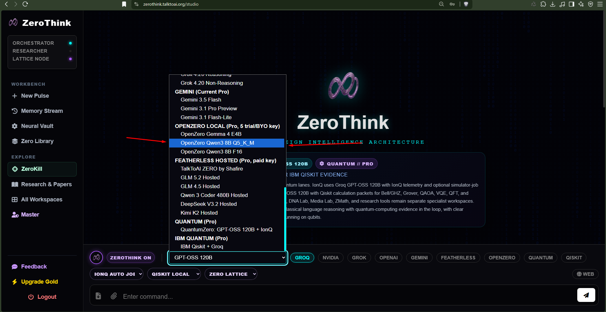Choose Kimi K2 Hosted option
The width and height of the screenshot is (606, 312).
(227, 213)
